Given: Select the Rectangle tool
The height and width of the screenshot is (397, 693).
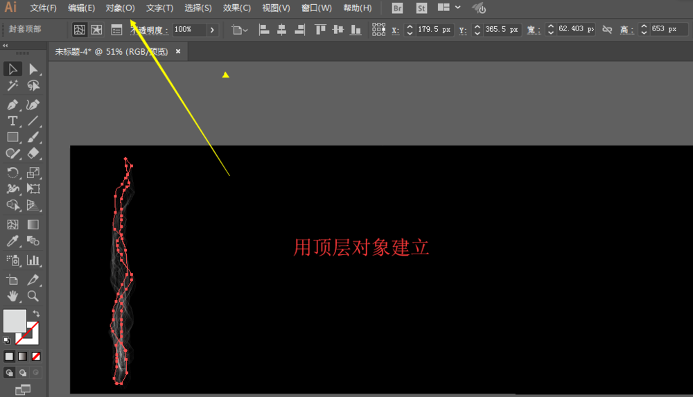Looking at the screenshot, I should pos(12,137).
